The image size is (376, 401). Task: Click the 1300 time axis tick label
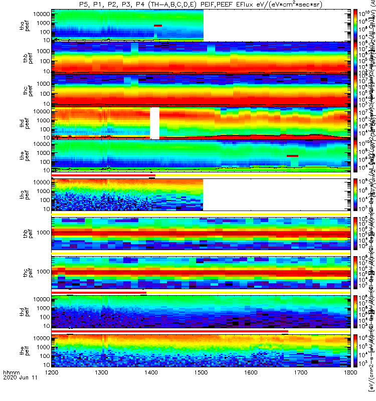(101, 372)
